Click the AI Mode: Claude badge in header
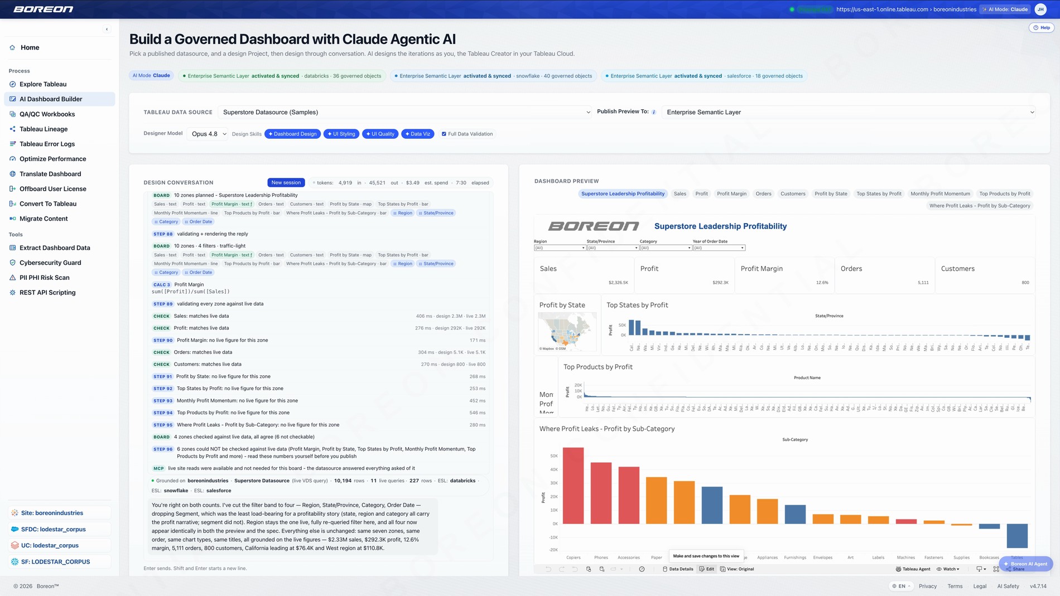This screenshot has height=596, width=1060. click(x=1005, y=9)
